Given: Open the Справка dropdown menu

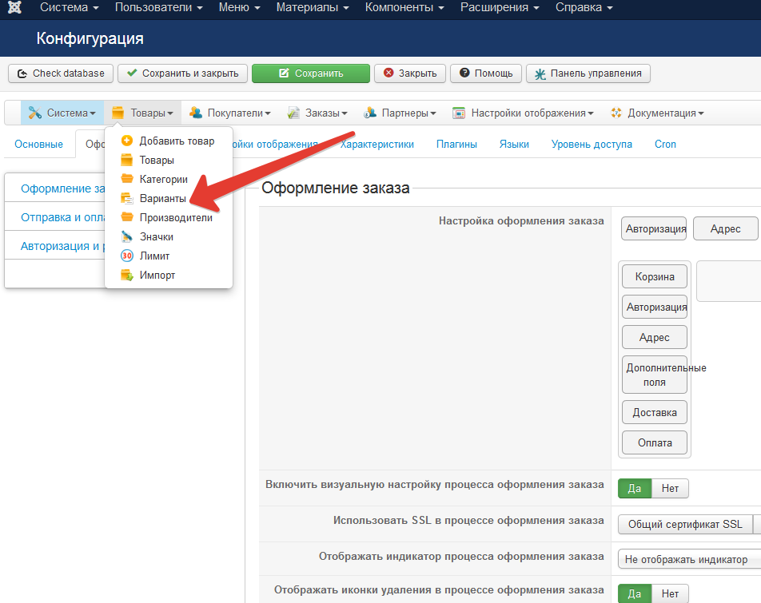Looking at the screenshot, I should click(584, 7).
